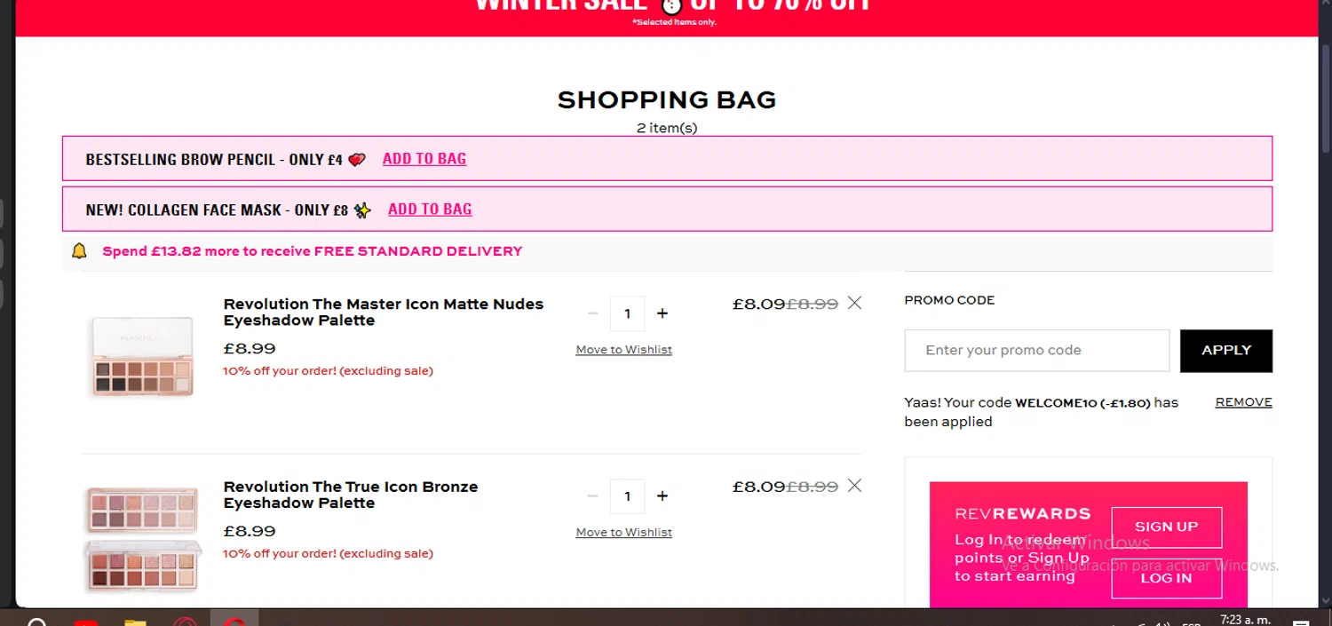1332x626 pixels.
Task: Focus the promo code input field
Action: pos(1036,351)
